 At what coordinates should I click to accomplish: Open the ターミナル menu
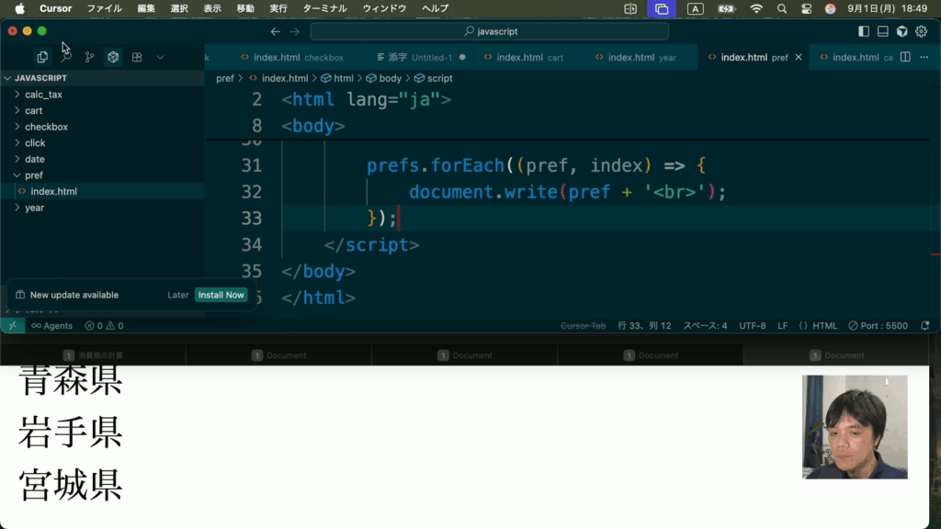tap(325, 8)
